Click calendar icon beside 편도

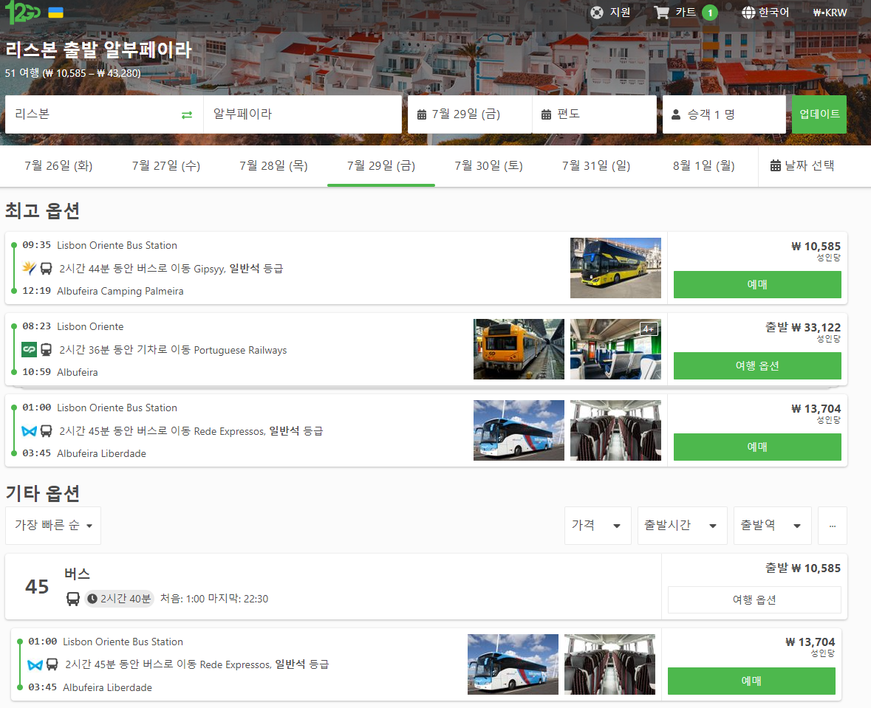(x=546, y=115)
